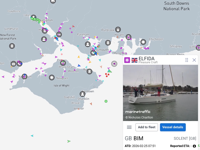200x150 pixels.
Task: Click the green arrow vessel at bottom of map
Action: 69,141
